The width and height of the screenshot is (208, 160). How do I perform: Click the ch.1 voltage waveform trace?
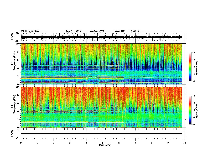coord(101,37)
